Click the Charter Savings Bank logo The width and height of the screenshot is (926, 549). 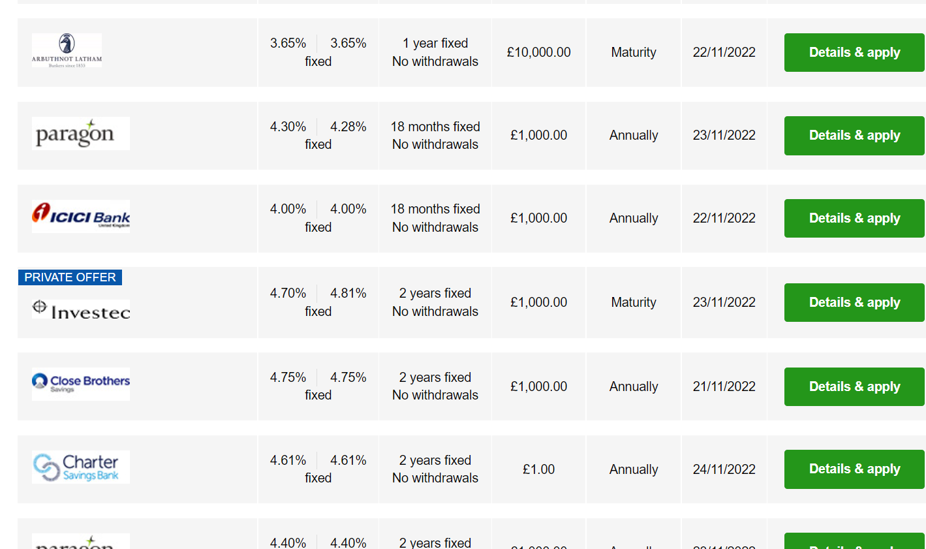[81, 467]
